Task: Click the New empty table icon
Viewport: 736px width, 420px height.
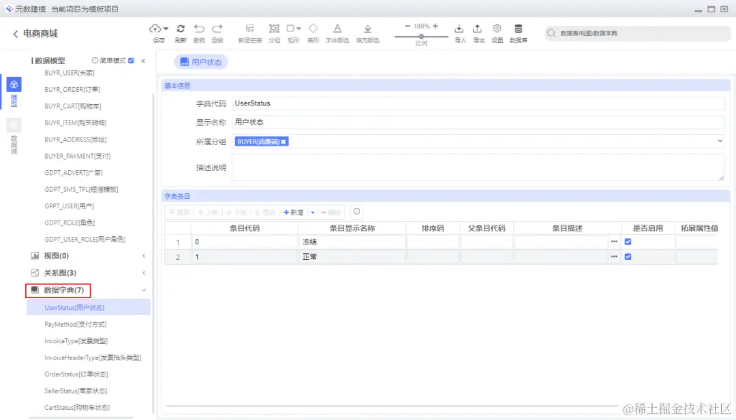Action: click(x=249, y=29)
